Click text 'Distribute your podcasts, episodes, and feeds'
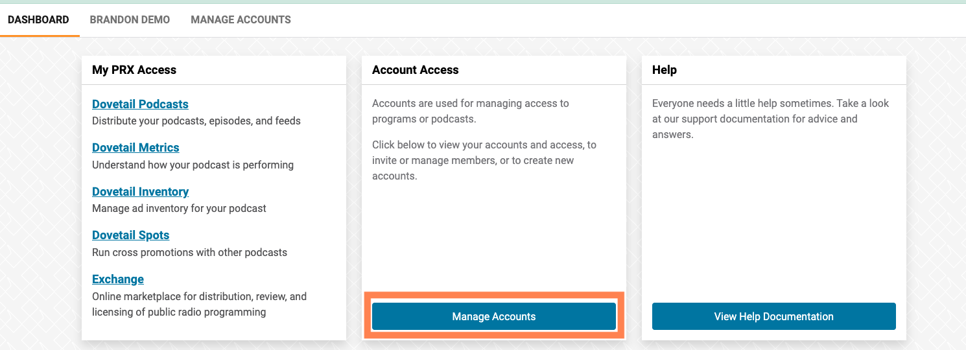This screenshot has width=966, height=350. pos(196,121)
